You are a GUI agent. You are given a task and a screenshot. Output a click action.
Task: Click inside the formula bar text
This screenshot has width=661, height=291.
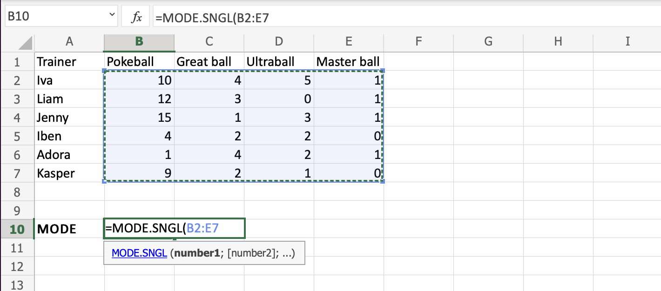[x=326, y=18]
